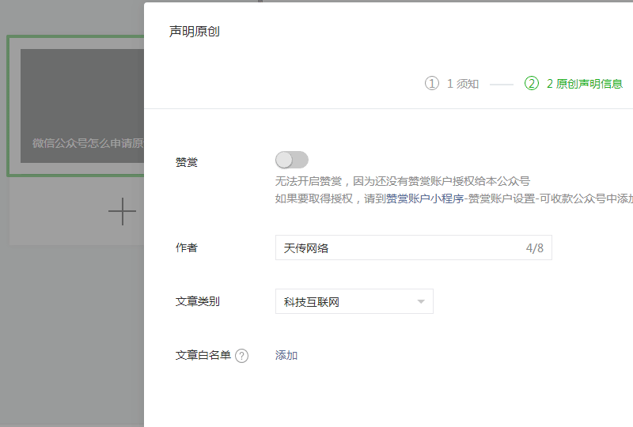This screenshot has height=427, width=633.
Task: Click the 文章白名单 help question mark icon
Action: coord(242,356)
